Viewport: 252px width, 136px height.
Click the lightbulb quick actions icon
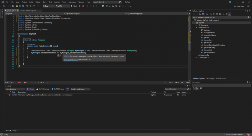[x=58, y=56]
